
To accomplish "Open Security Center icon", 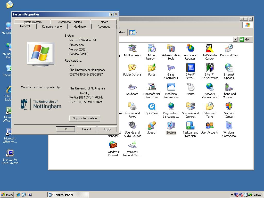I will [x=229, y=110].
